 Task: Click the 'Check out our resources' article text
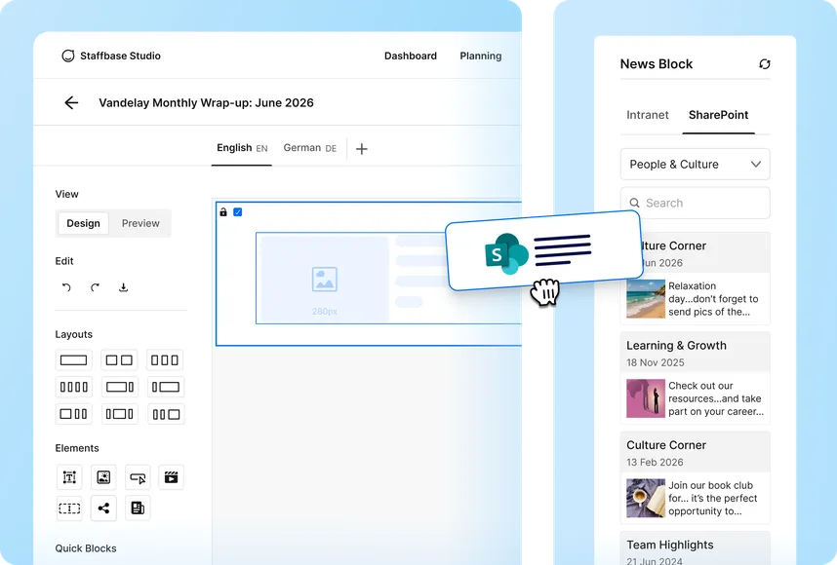coord(716,398)
